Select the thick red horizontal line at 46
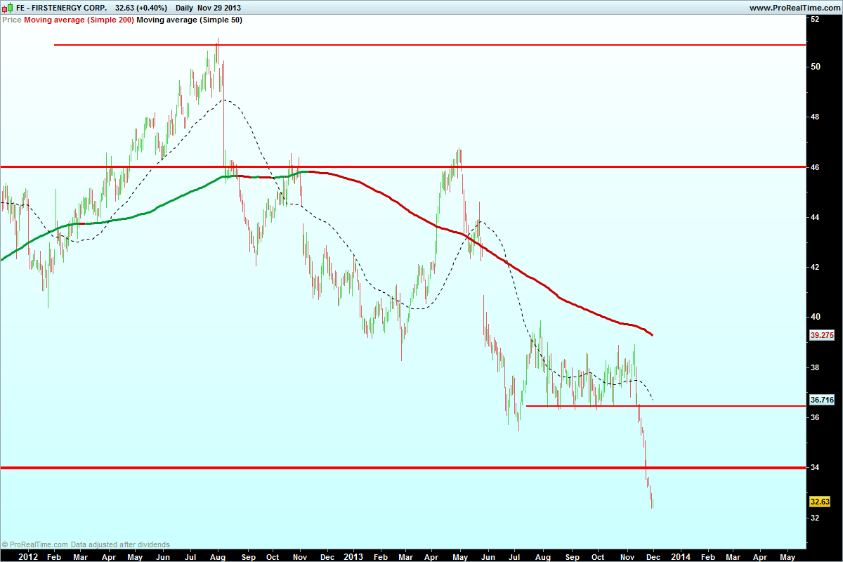 point(403,166)
